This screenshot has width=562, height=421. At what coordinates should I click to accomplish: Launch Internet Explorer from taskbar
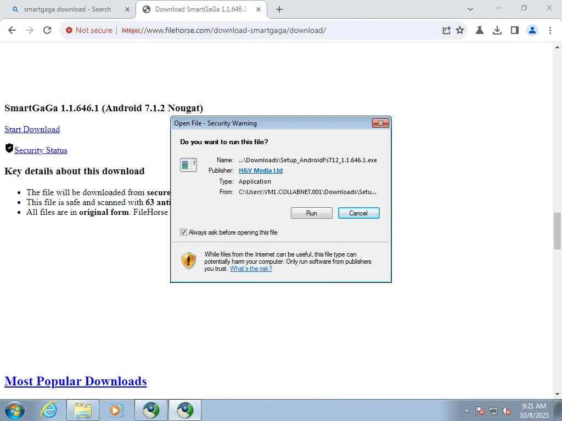click(49, 410)
